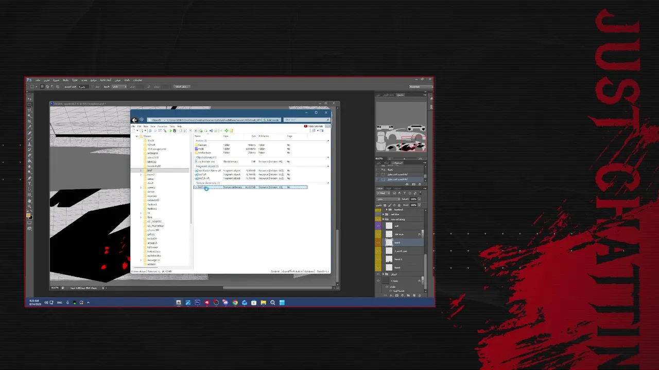Select the Eyedropper tool
This screenshot has width=659, height=370.
29,127
